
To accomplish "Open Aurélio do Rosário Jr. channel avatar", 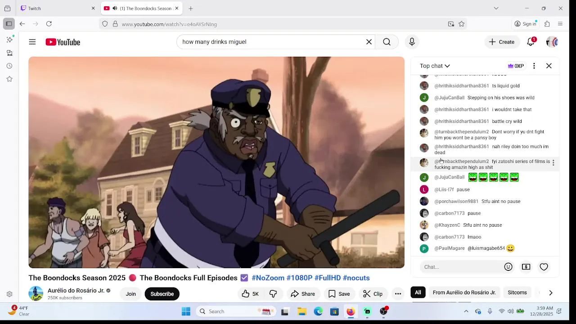I will click(36, 293).
